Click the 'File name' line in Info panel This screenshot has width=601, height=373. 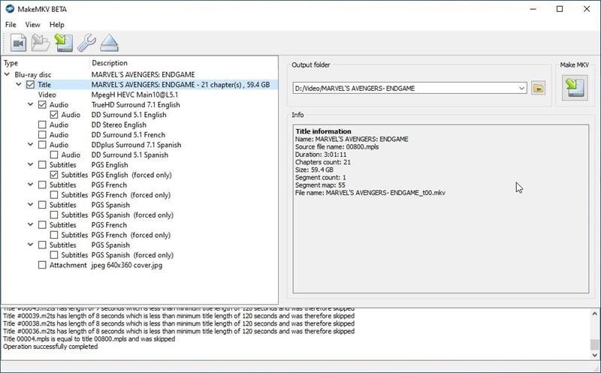tap(370, 193)
